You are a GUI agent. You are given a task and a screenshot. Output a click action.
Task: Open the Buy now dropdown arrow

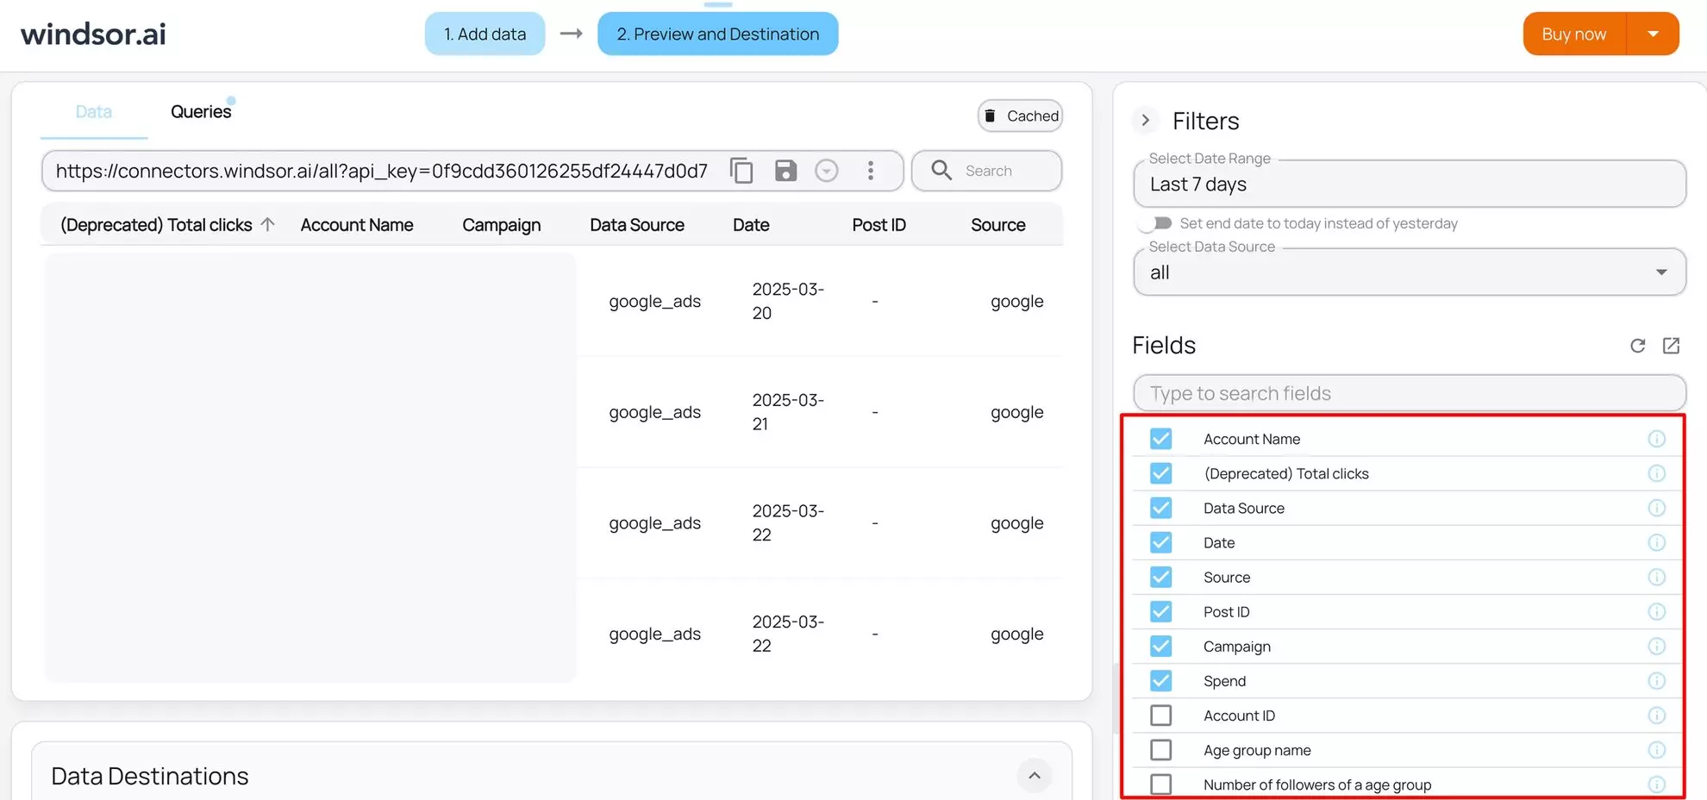click(x=1653, y=34)
